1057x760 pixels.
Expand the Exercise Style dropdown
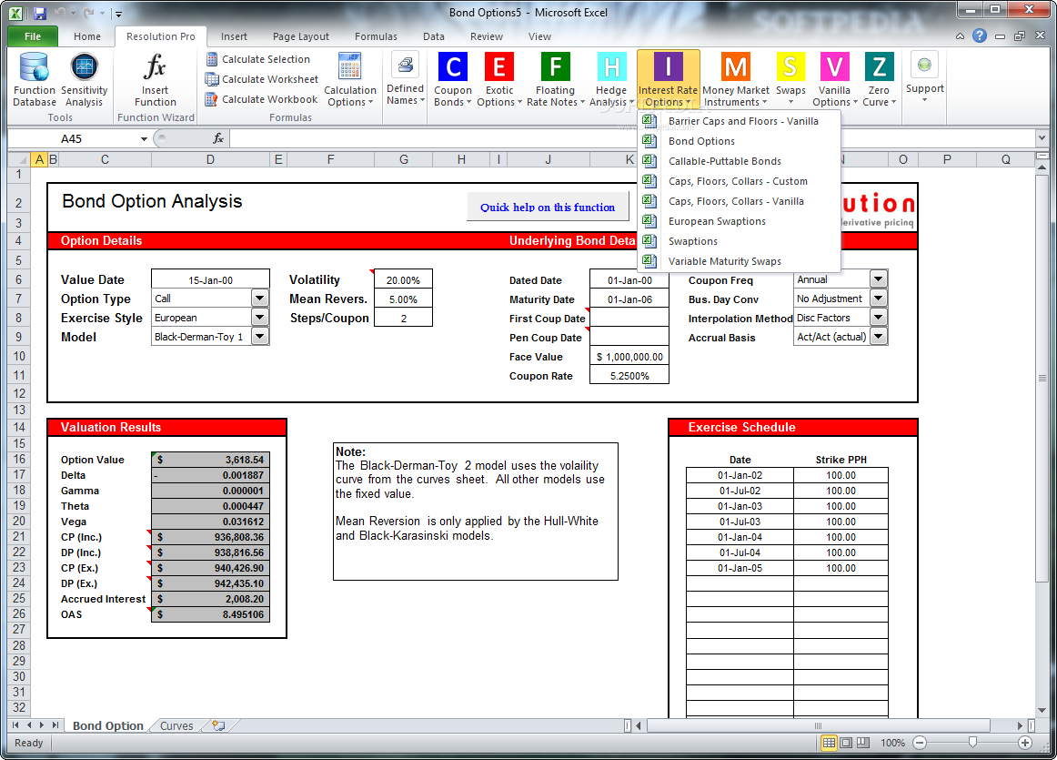[259, 317]
